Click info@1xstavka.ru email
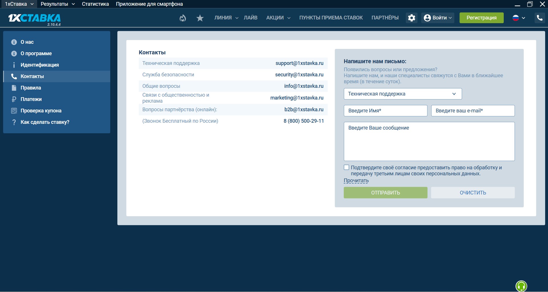The image size is (548, 292). [304, 86]
